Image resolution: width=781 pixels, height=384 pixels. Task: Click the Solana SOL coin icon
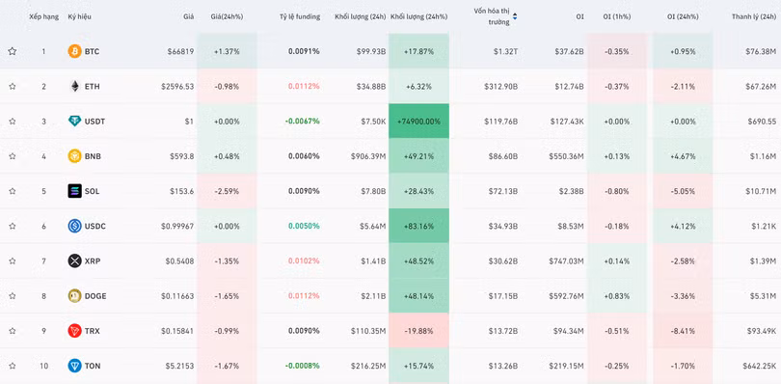pyautogui.click(x=74, y=191)
